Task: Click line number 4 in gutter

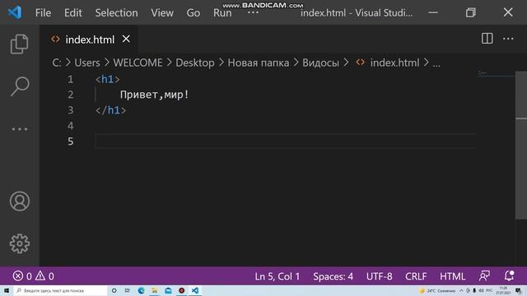Action: click(70, 126)
